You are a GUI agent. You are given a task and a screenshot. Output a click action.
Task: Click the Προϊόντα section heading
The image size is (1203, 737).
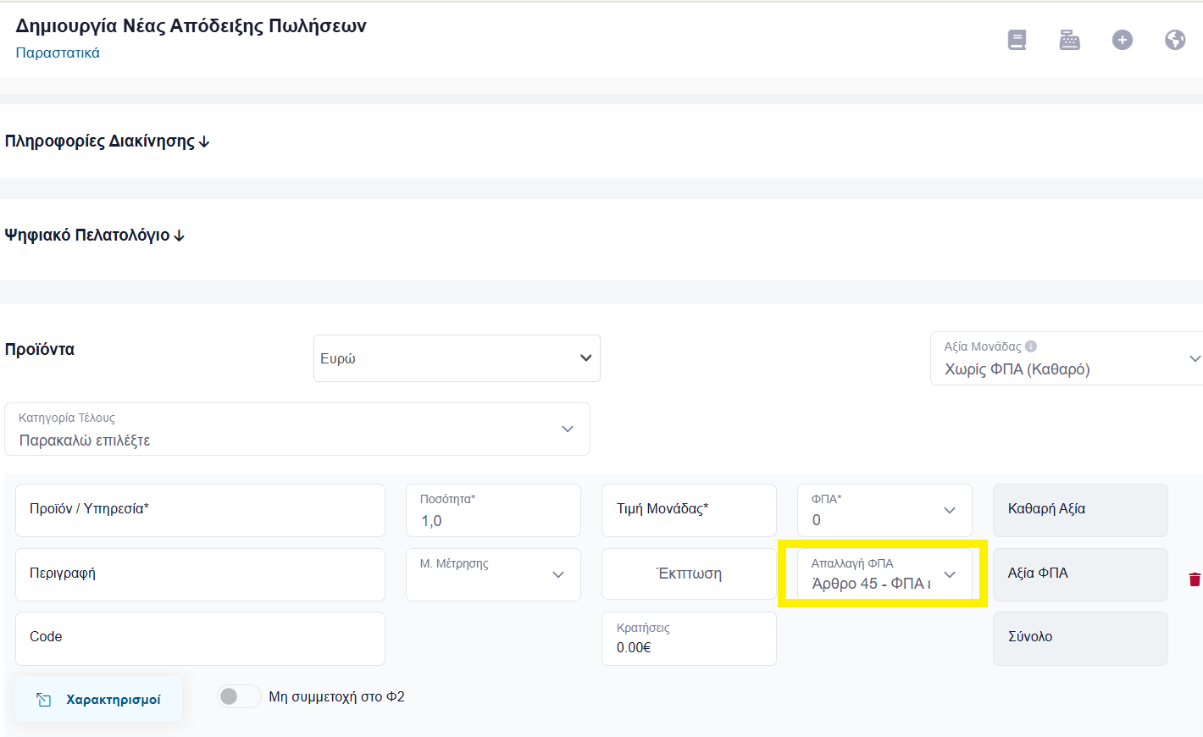40,349
